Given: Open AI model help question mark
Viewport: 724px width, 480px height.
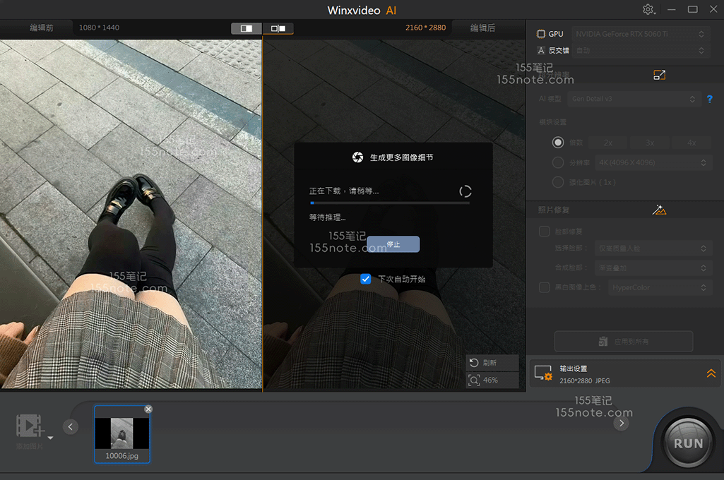Looking at the screenshot, I should (x=710, y=100).
